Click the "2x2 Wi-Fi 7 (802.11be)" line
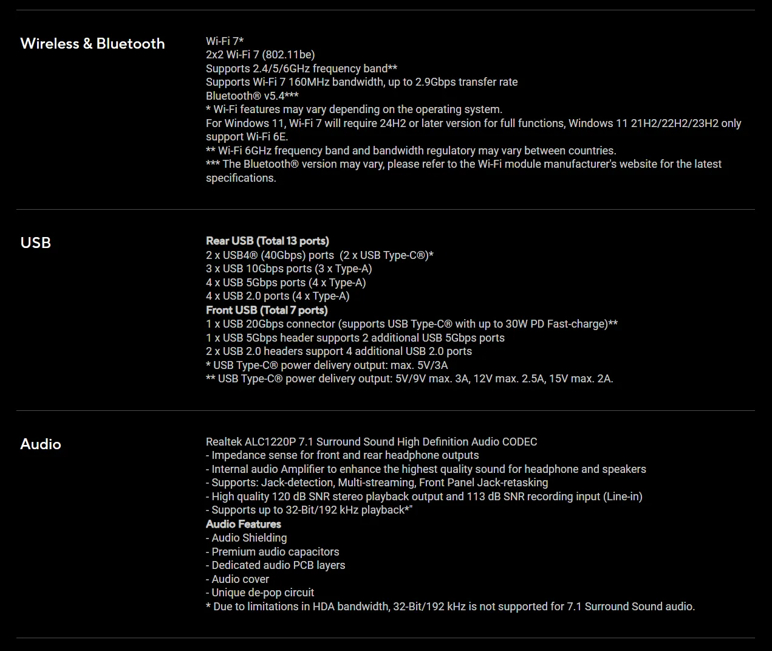 click(260, 55)
